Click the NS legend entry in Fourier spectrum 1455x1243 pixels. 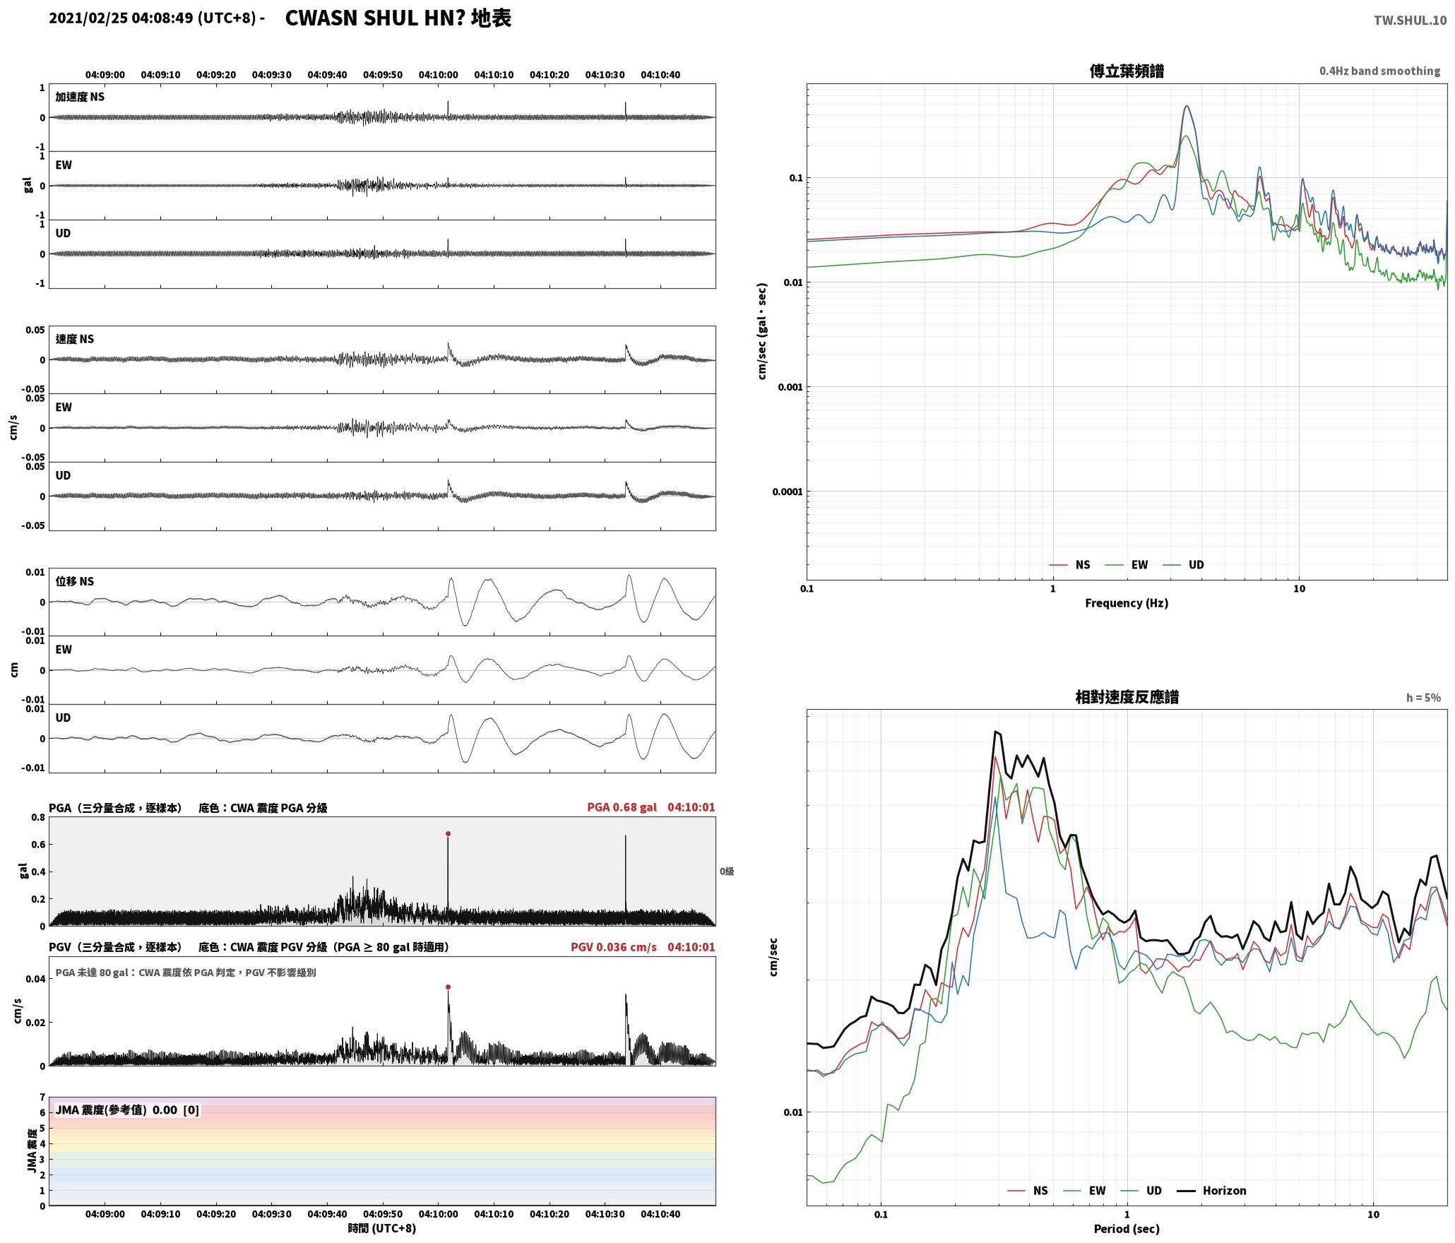(x=1070, y=564)
